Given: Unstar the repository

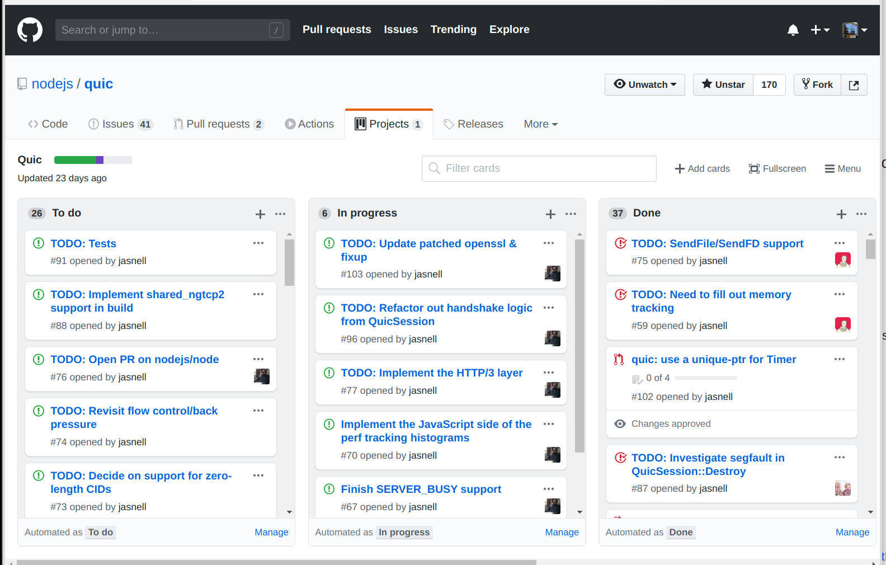Looking at the screenshot, I should [723, 85].
